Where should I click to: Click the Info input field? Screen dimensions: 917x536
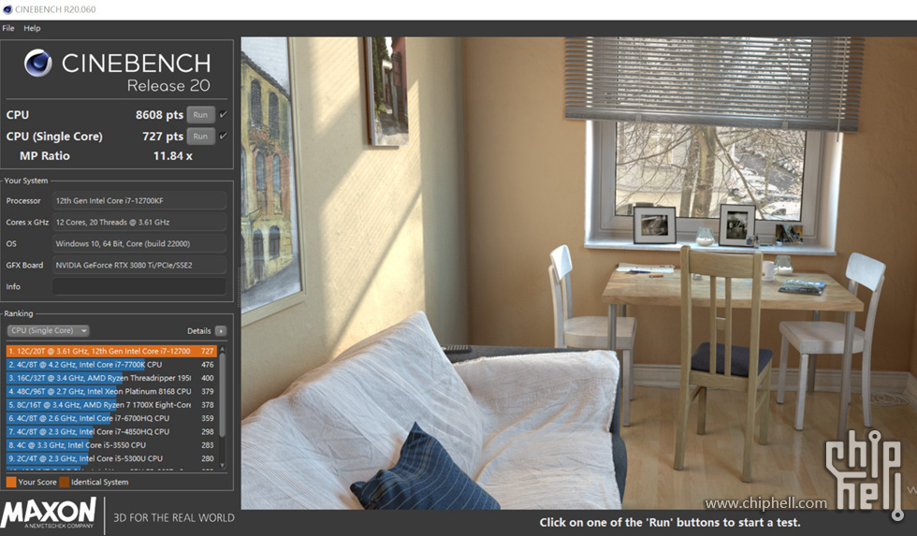click(x=139, y=286)
